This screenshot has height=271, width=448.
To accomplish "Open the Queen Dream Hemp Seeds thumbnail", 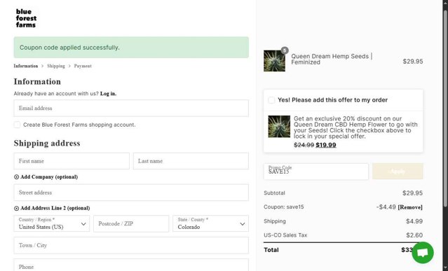I will click(x=274, y=61).
